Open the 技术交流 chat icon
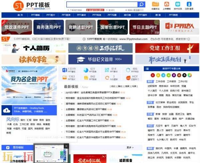 178,4
